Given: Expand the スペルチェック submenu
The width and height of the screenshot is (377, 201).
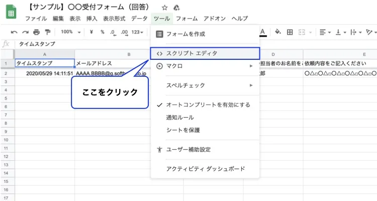Looking at the screenshot, I should tap(205, 85).
